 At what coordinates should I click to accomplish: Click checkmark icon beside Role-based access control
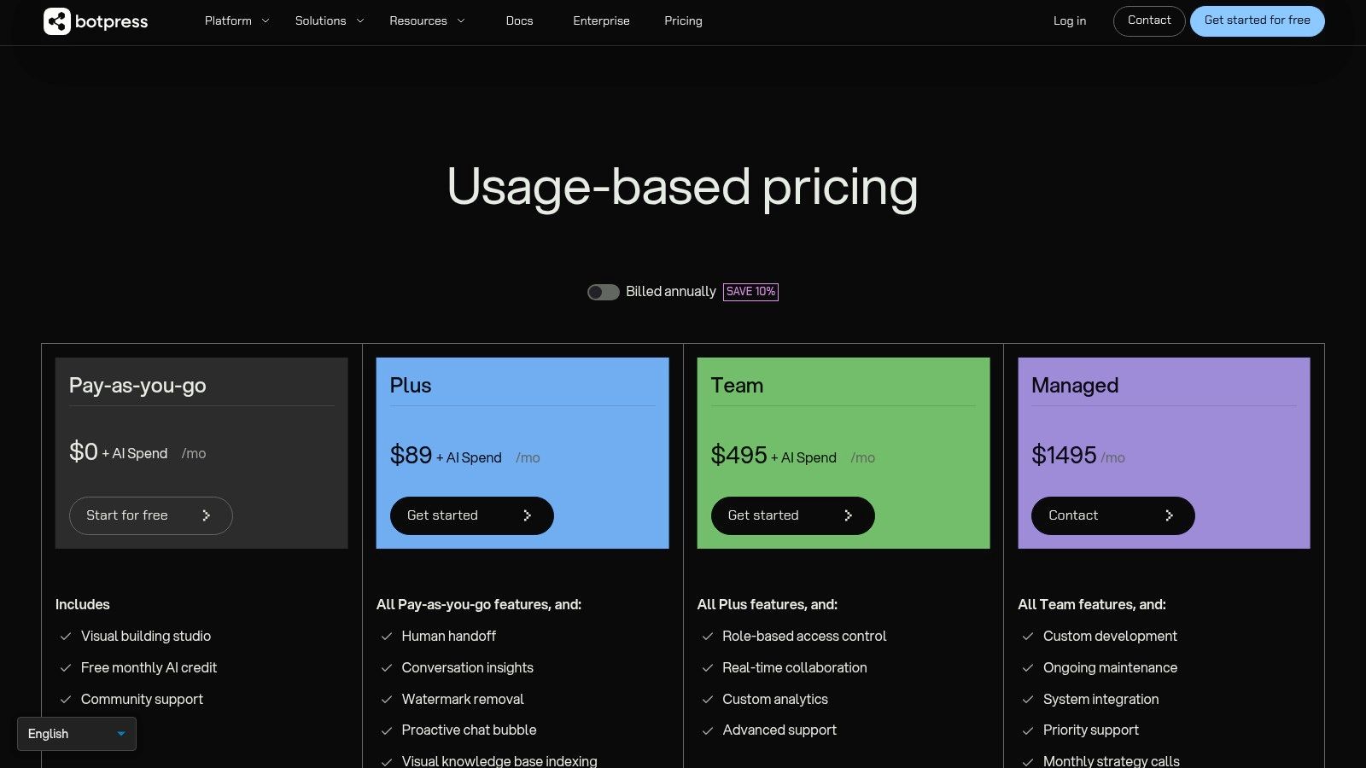point(707,637)
